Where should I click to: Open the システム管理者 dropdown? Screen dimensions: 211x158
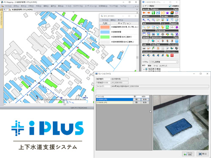pos(163,62)
